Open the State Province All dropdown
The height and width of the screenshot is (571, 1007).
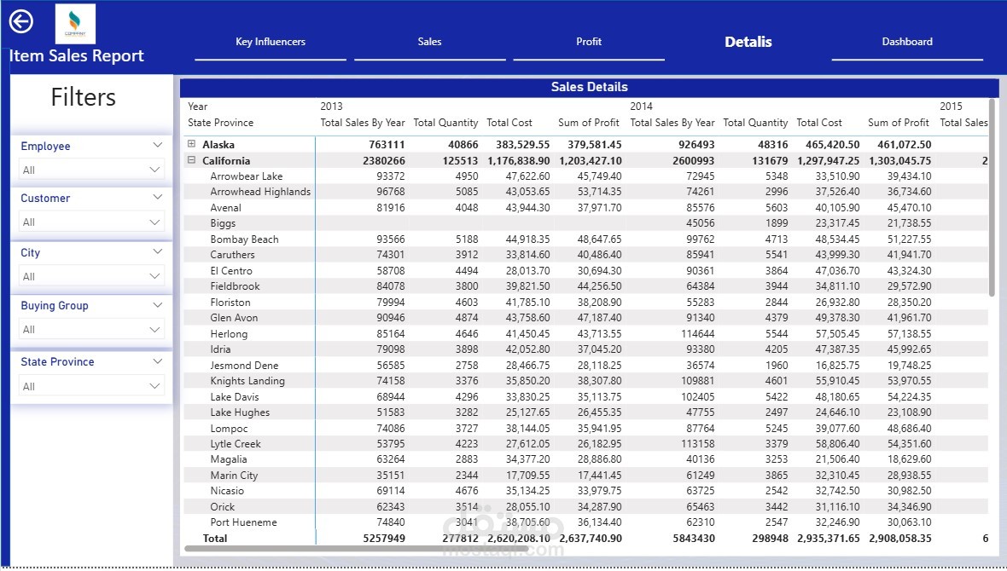pos(91,386)
